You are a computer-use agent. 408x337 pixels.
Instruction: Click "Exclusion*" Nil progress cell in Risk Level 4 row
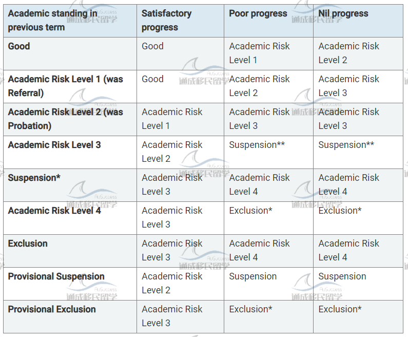(340, 211)
